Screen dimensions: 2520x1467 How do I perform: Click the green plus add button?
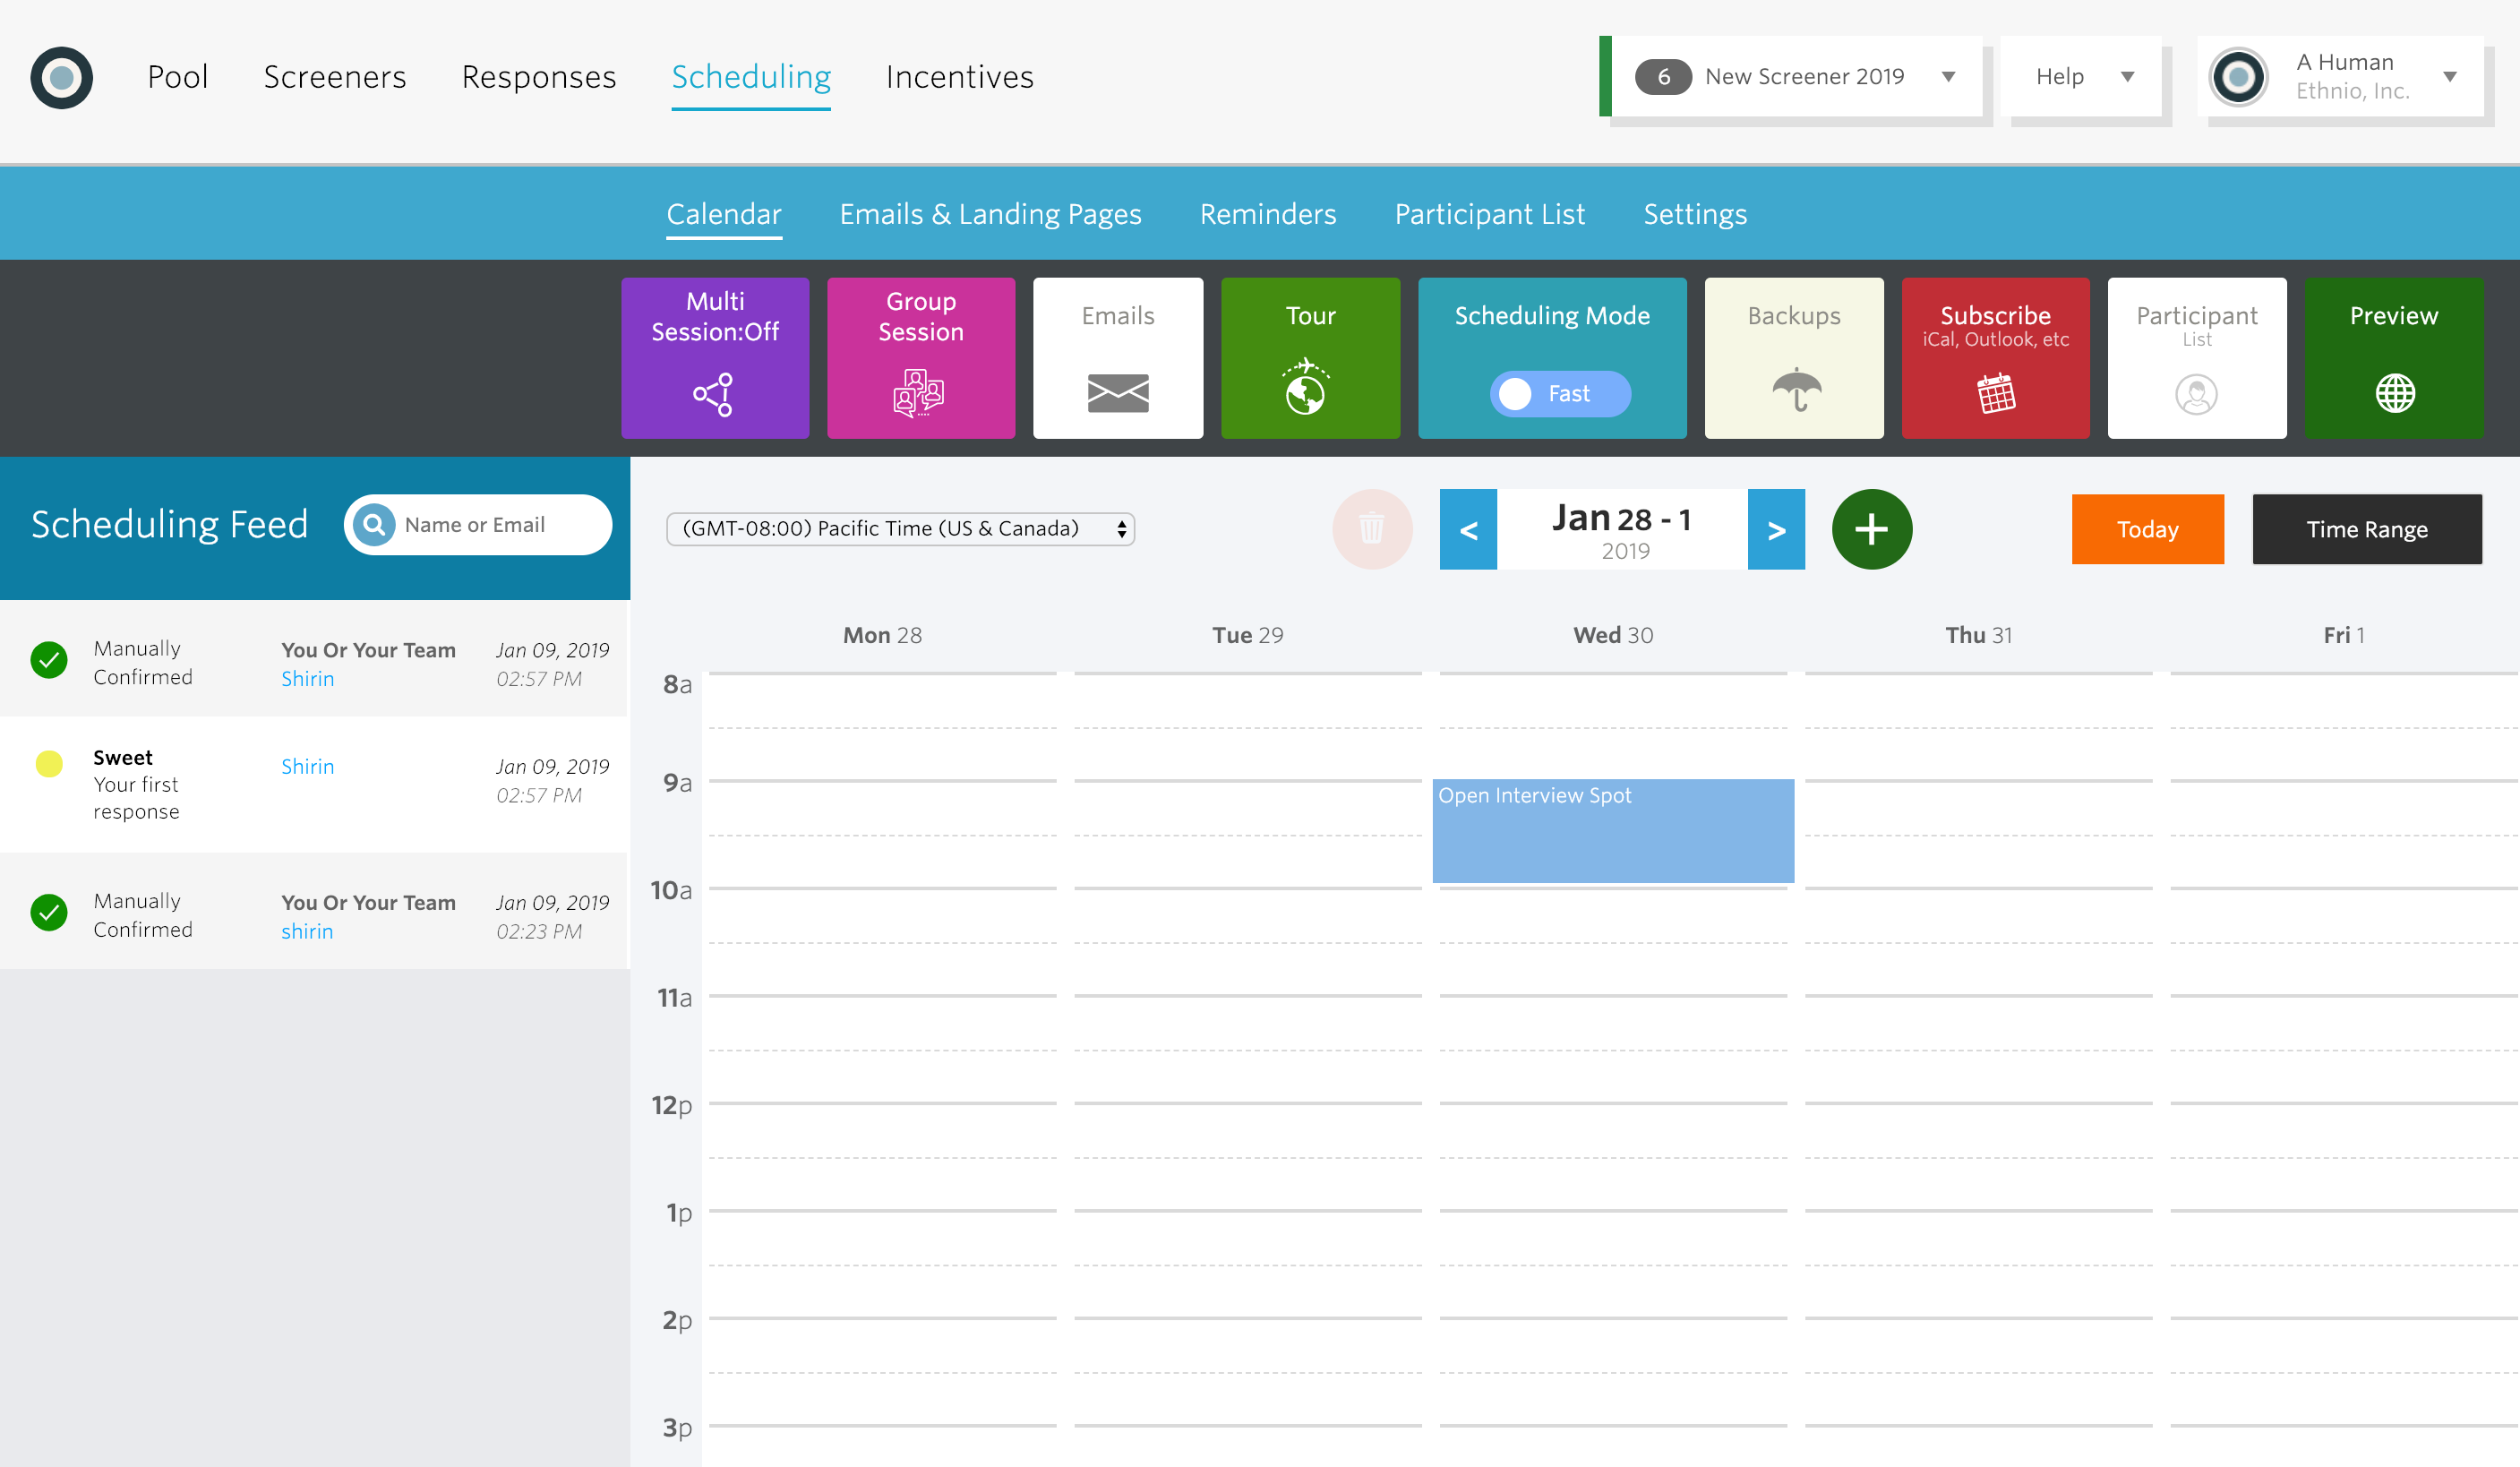pos(1872,529)
